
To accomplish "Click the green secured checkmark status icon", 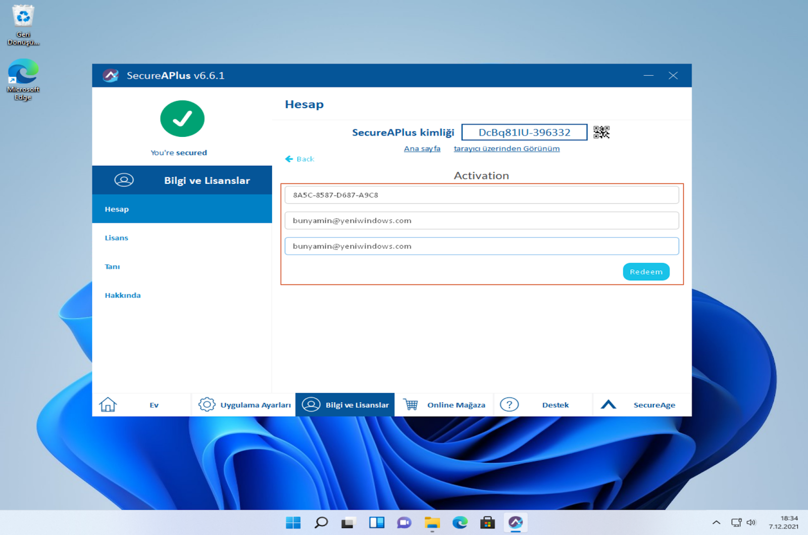I will 182,119.
